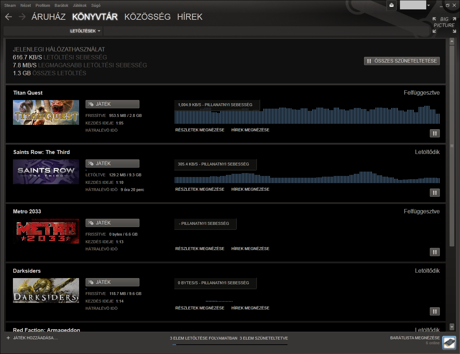Go back with the left arrow
Viewport: 460px width, 354px height.
pyautogui.click(x=9, y=17)
